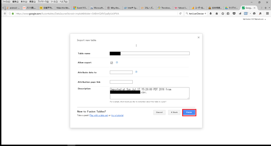Screen dimensions: 271x146
Task: Click the Pocket icon
Action: 234,14
